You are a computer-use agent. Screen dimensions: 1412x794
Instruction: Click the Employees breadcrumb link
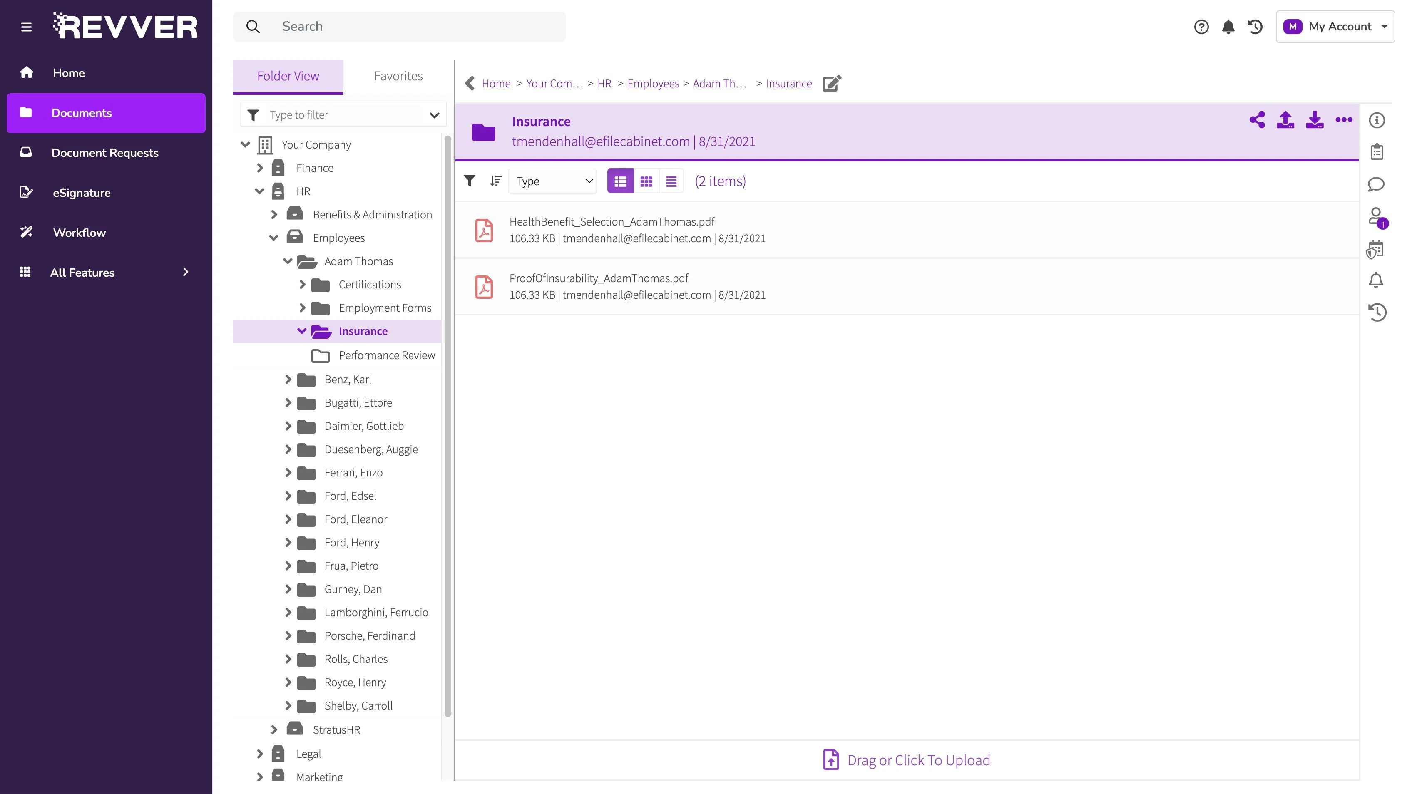point(653,83)
